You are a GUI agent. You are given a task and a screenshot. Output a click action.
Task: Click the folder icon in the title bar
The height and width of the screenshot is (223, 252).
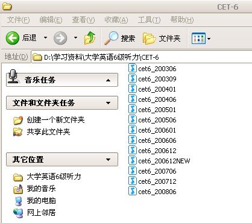[7, 6]
